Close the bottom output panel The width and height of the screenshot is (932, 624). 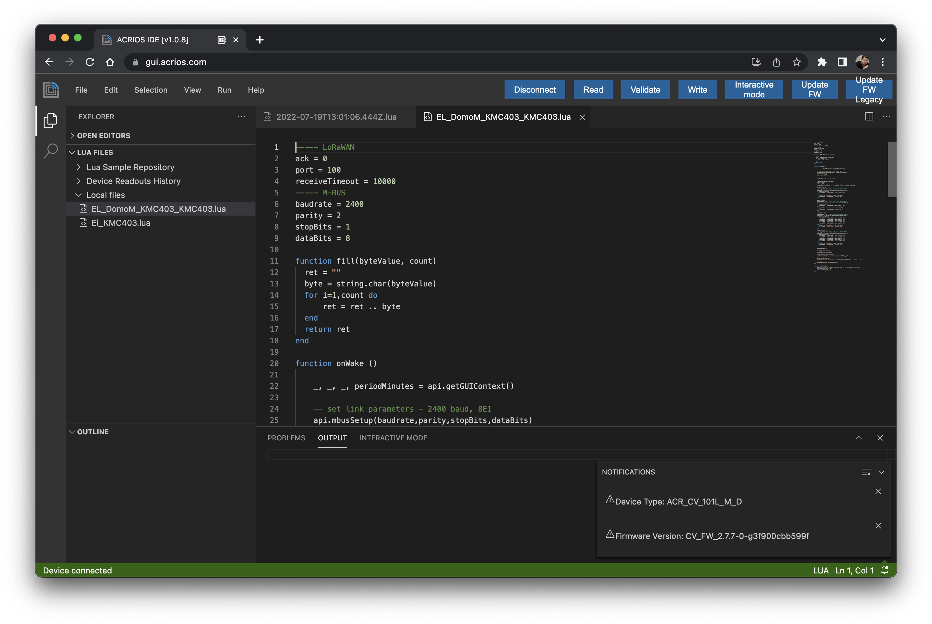pyautogui.click(x=880, y=438)
